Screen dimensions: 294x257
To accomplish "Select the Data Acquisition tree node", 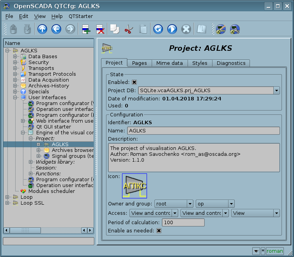I will 49,80.
